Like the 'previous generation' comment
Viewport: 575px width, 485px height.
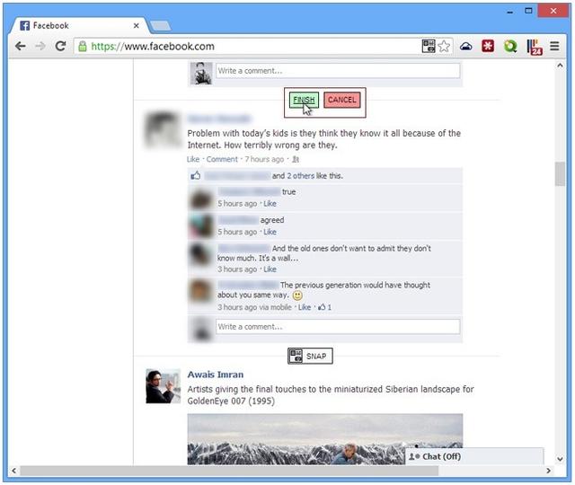pos(305,307)
